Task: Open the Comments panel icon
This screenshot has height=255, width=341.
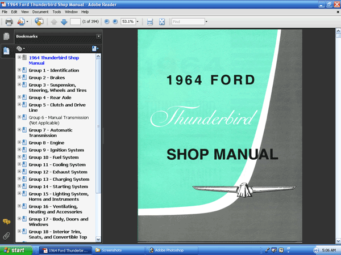Action: click(x=6, y=222)
